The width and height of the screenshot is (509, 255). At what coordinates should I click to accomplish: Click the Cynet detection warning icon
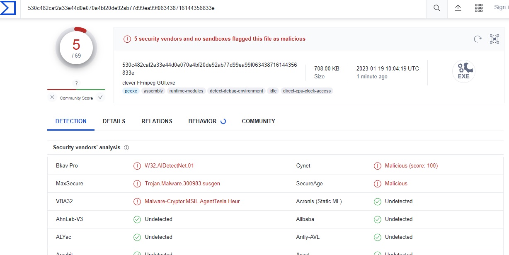tap(378, 166)
